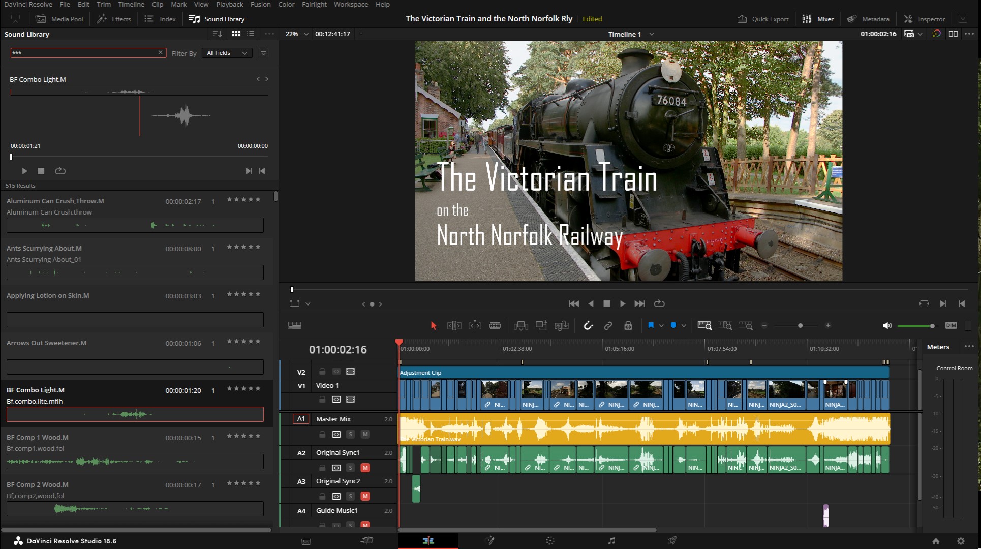Add a blue flag to clip

[x=651, y=325]
